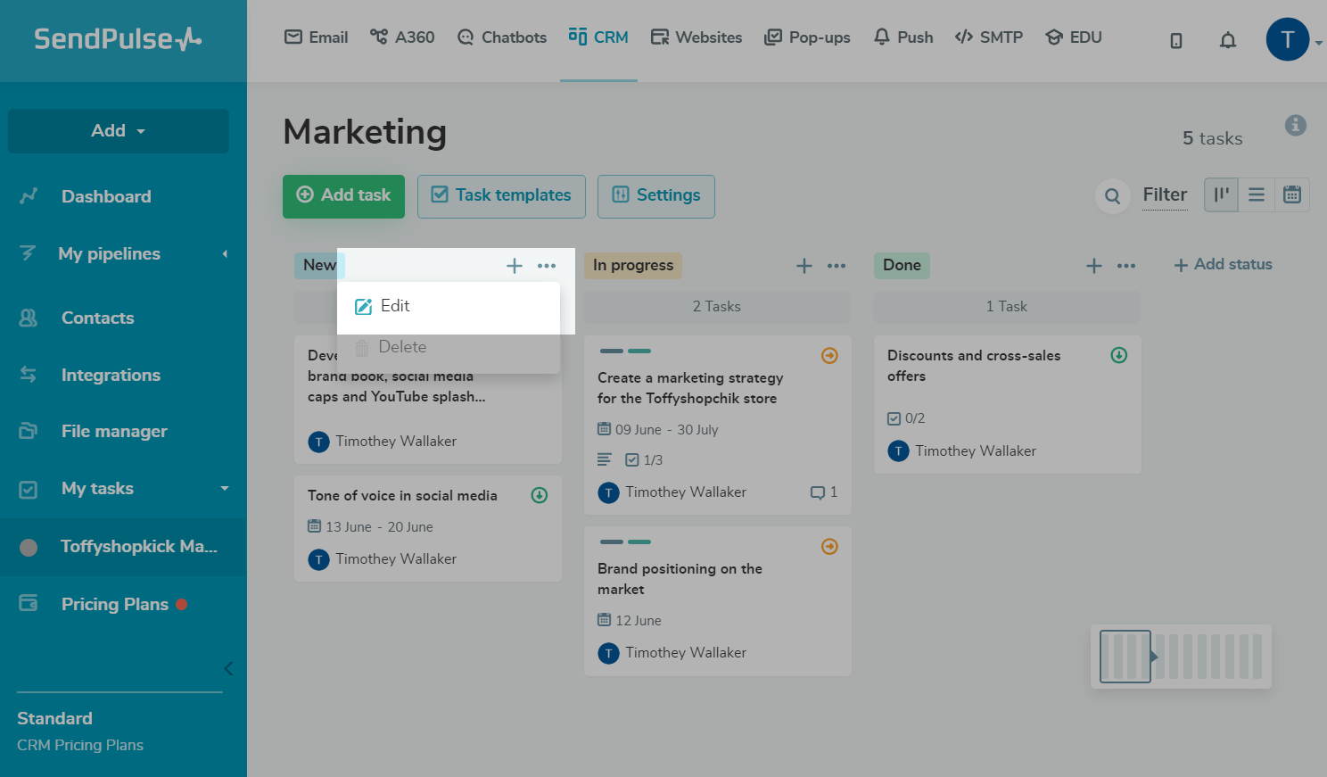This screenshot has height=777, width=1327.
Task: Click the green Add task button
Action: [343, 195]
